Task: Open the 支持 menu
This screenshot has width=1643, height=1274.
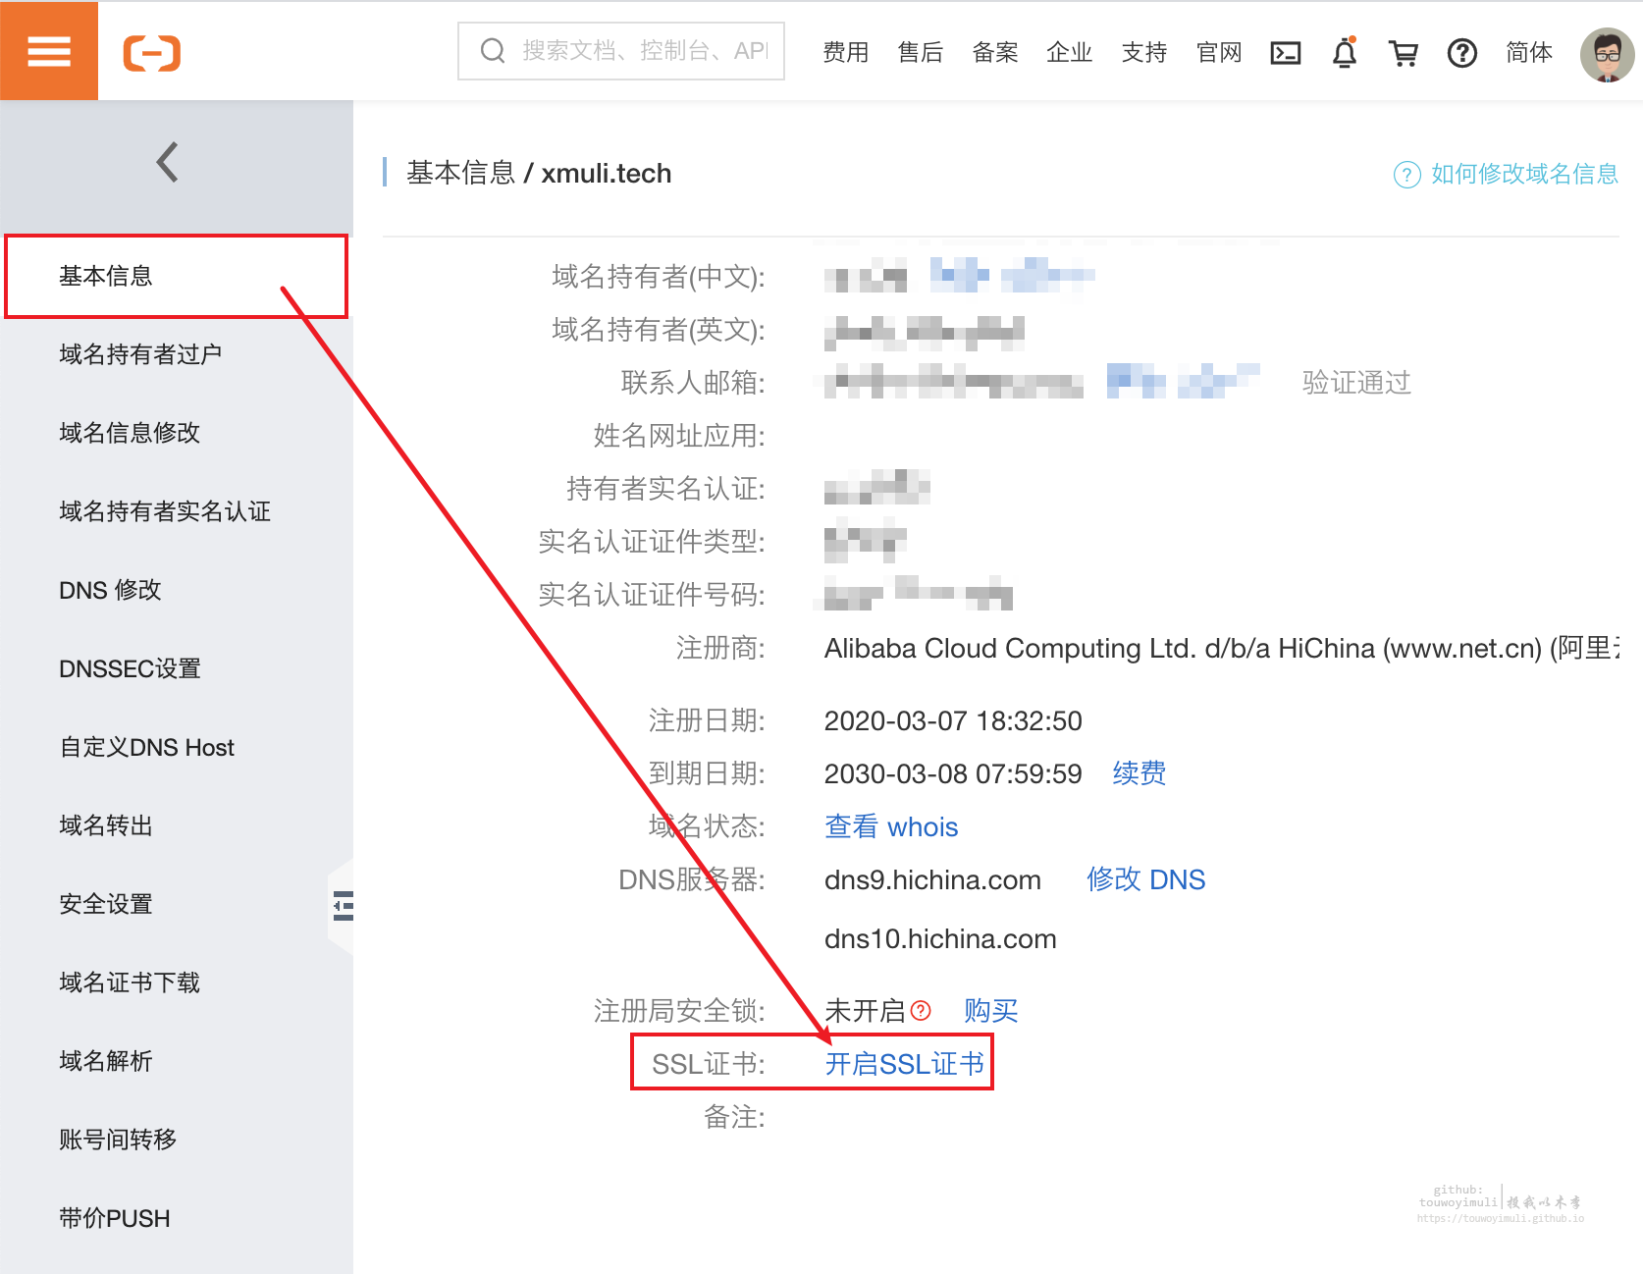Action: 1143,52
